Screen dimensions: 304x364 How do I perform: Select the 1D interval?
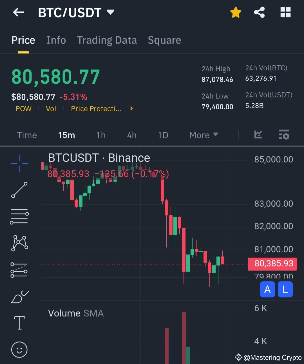click(x=163, y=135)
